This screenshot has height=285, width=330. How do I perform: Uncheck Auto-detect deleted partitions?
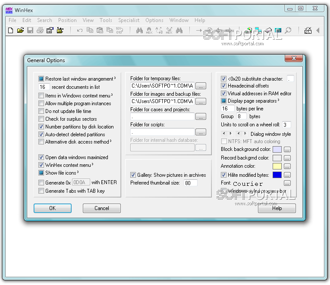41,134
